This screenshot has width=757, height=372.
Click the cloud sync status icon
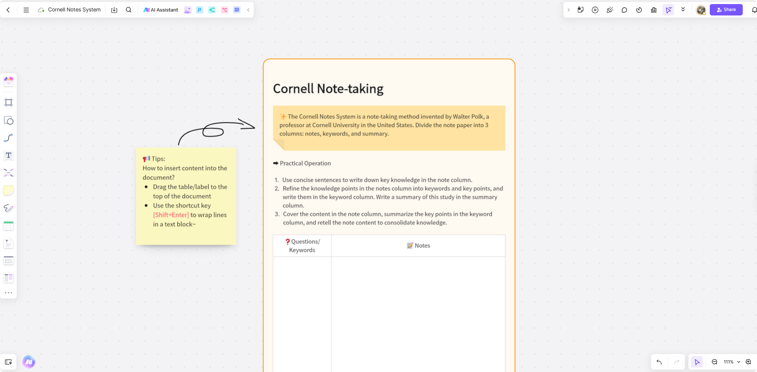tap(41, 10)
